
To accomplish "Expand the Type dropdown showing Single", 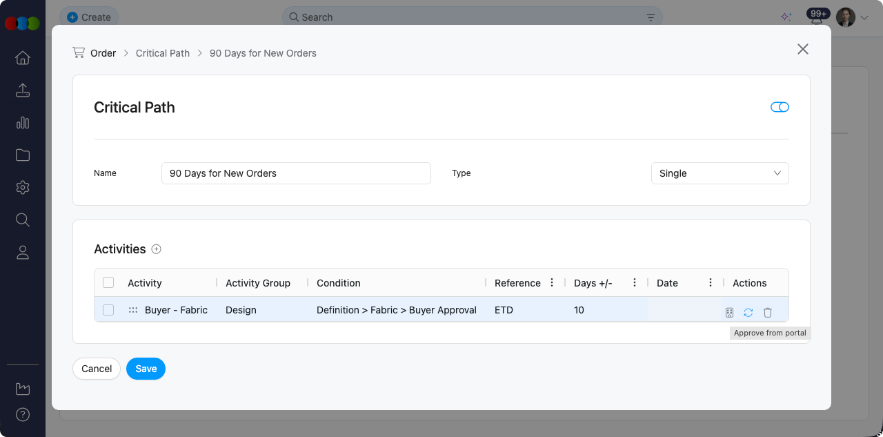I will coord(720,173).
